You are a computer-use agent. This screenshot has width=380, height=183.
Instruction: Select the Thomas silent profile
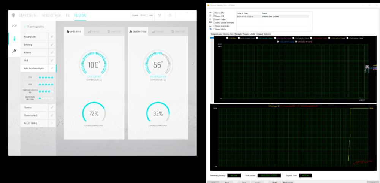32,115
